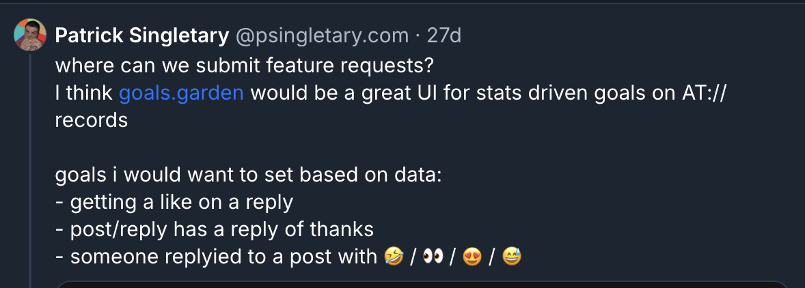805x288 pixels.
Task: Click the vertical thread line under the avatar
Action: [30, 171]
